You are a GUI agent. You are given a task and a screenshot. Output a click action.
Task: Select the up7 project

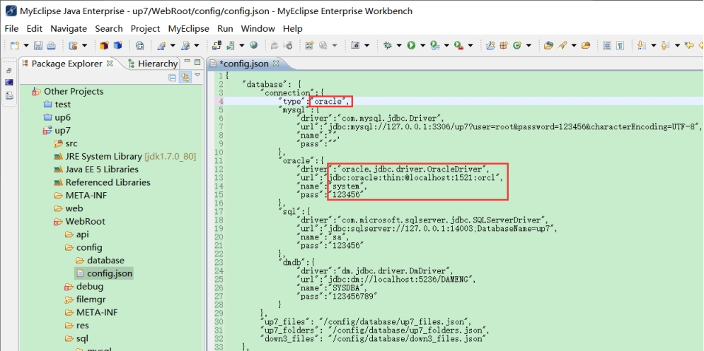coord(62,131)
